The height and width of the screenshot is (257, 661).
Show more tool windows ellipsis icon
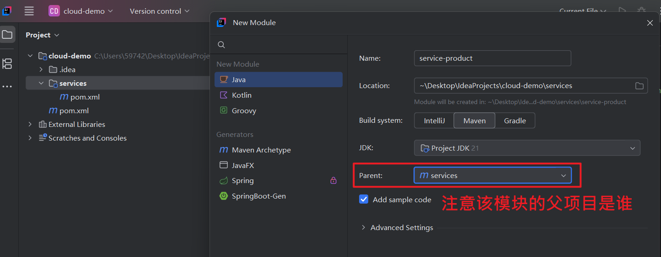click(x=7, y=87)
